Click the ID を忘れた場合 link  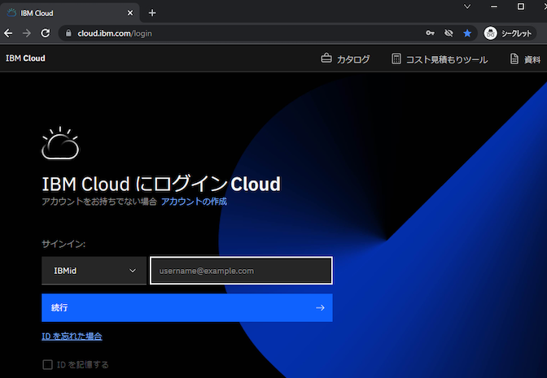tap(72, 336)
